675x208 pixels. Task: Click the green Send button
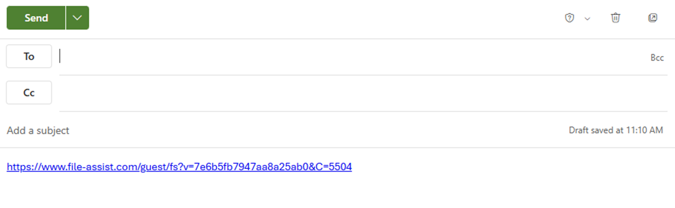point(36,18)
